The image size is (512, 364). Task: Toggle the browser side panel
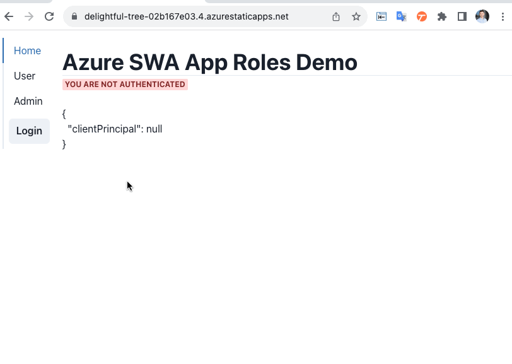[462, 16]
